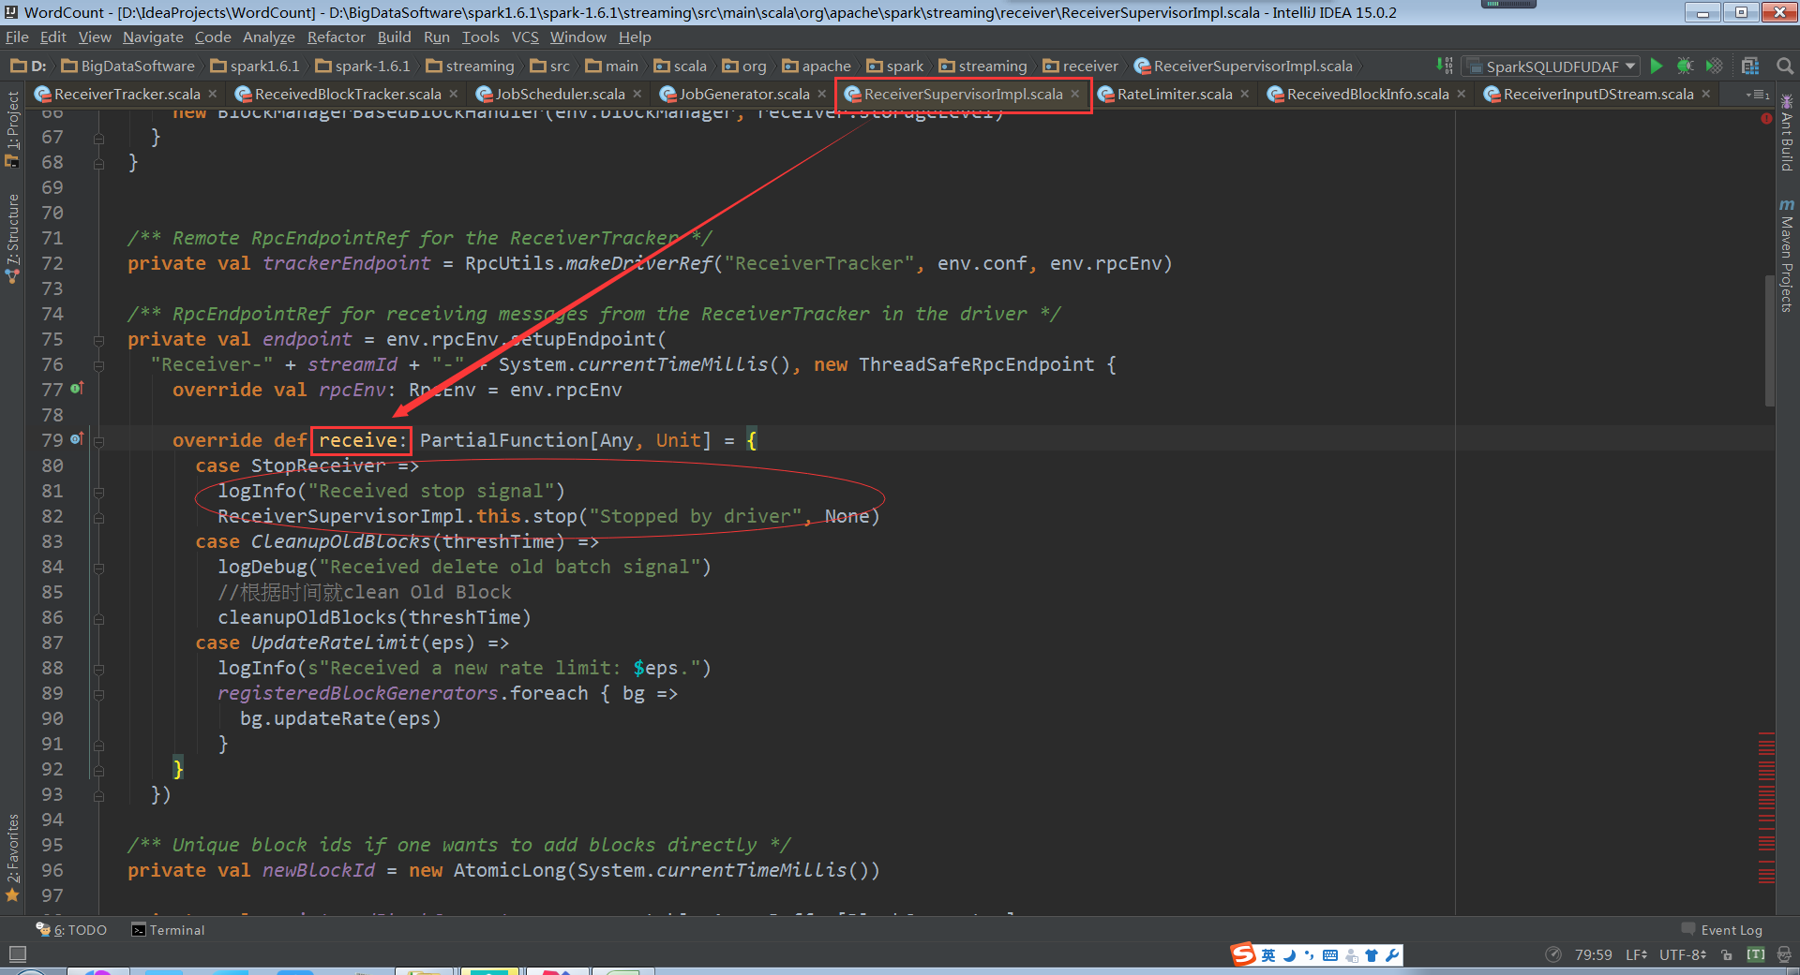This screenshot has height=975, width=1800.
Task: Click the green Debug bug icon
Action: point(1685,66)
